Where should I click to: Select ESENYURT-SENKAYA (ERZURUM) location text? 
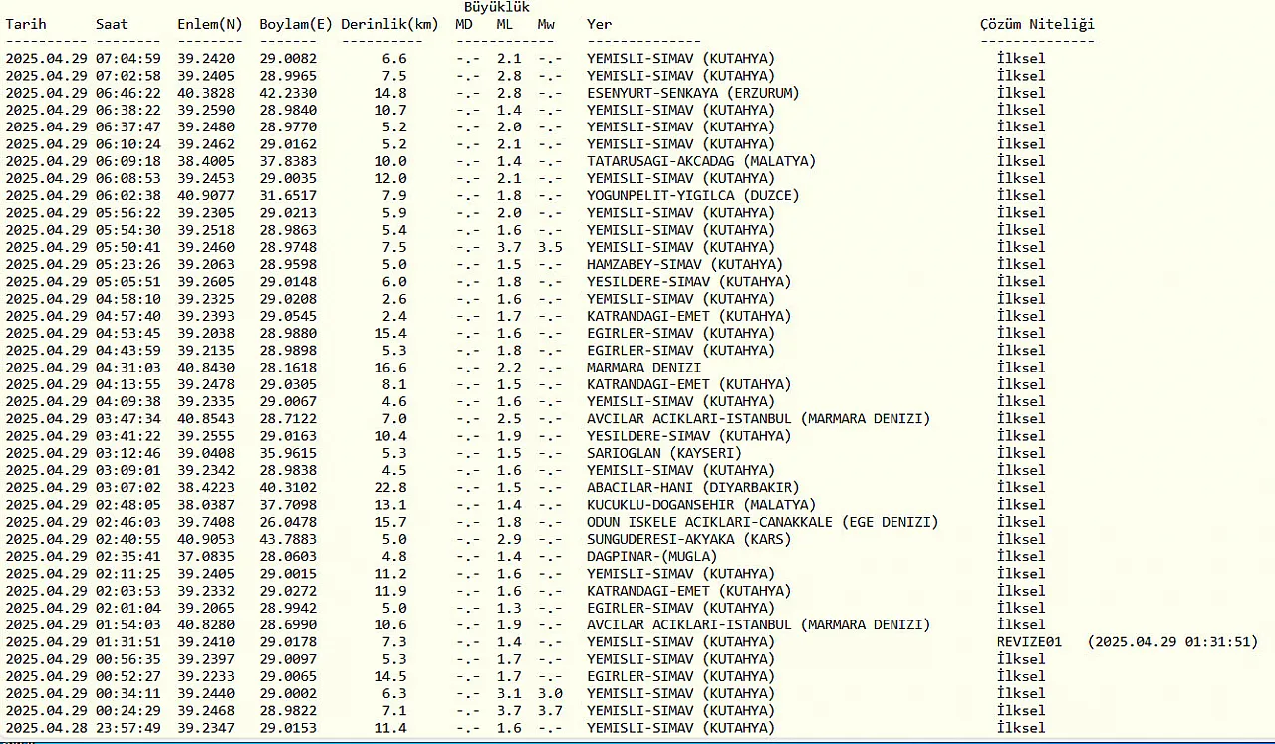693,93
